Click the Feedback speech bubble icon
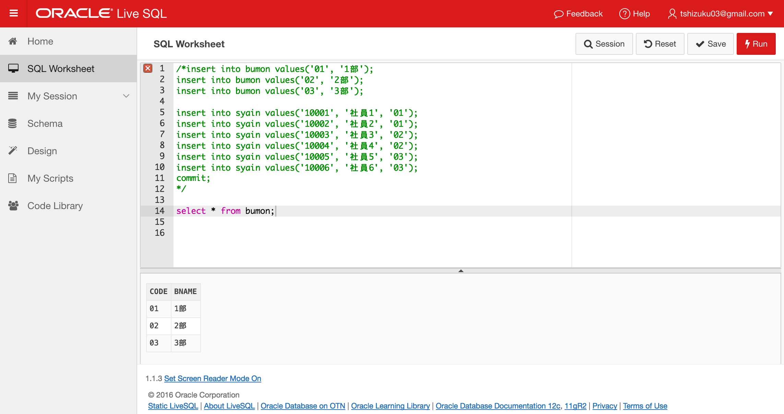Image resolution: width=784 pixels, height=414 pixels. click(559, 14)
